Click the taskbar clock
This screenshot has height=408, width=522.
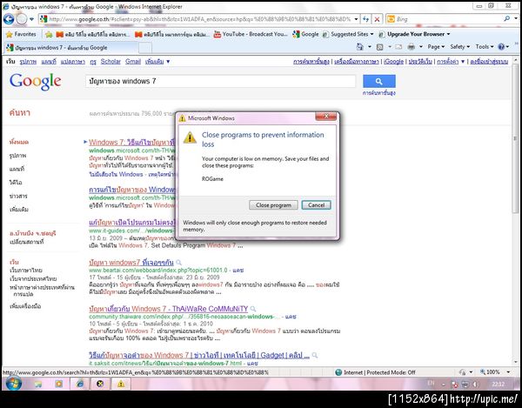(498, 384)
